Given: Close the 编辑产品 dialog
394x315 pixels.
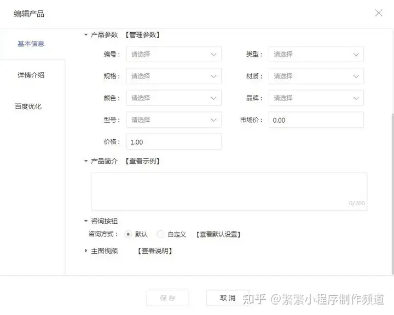Looking at the screenshot, I should (379, 13).
